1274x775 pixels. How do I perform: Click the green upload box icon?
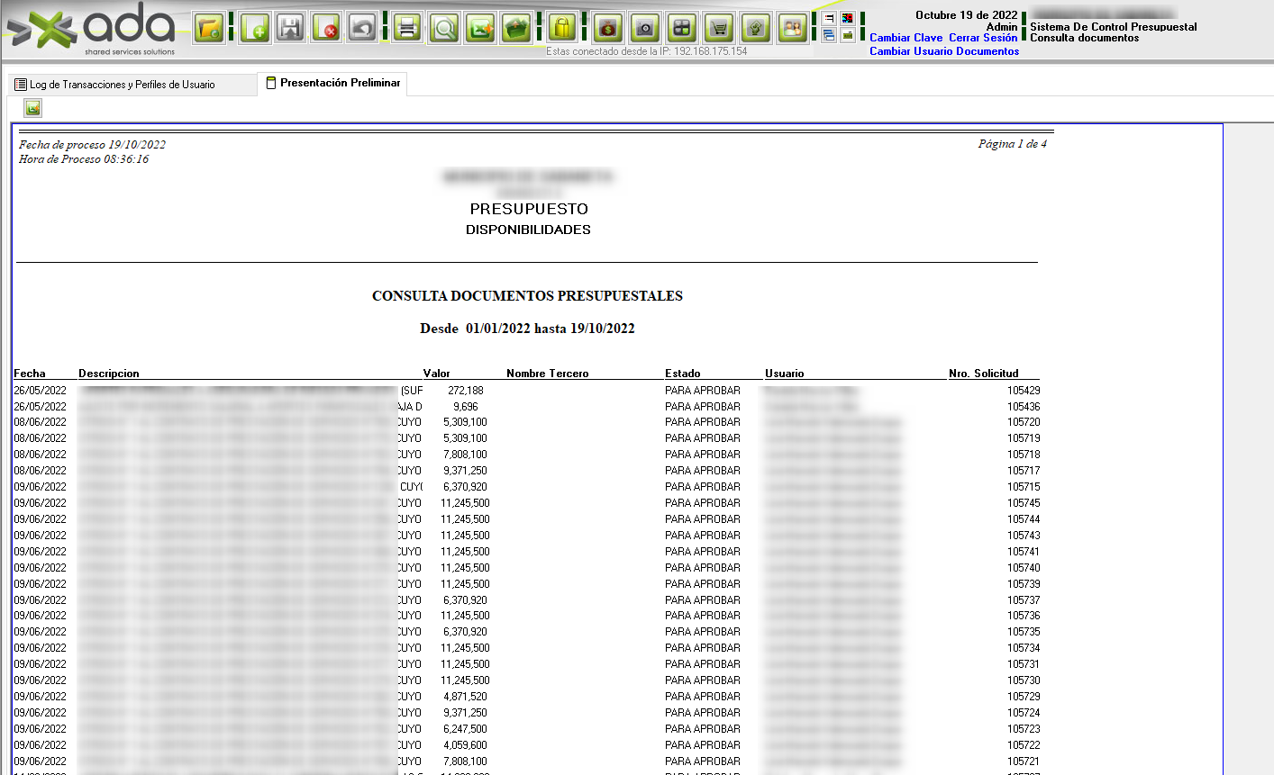coord(516,29)
